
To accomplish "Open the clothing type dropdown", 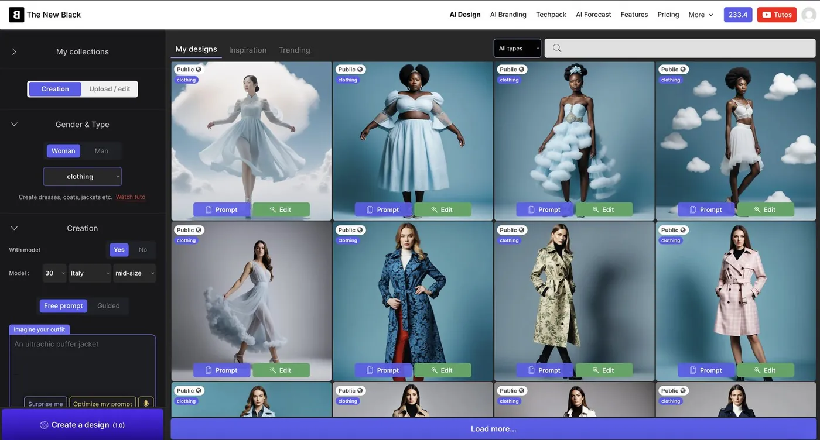I will 83,176.
